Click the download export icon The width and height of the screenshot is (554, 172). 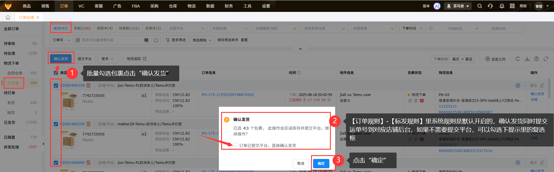pyautogui.click(x=527, y=59)
